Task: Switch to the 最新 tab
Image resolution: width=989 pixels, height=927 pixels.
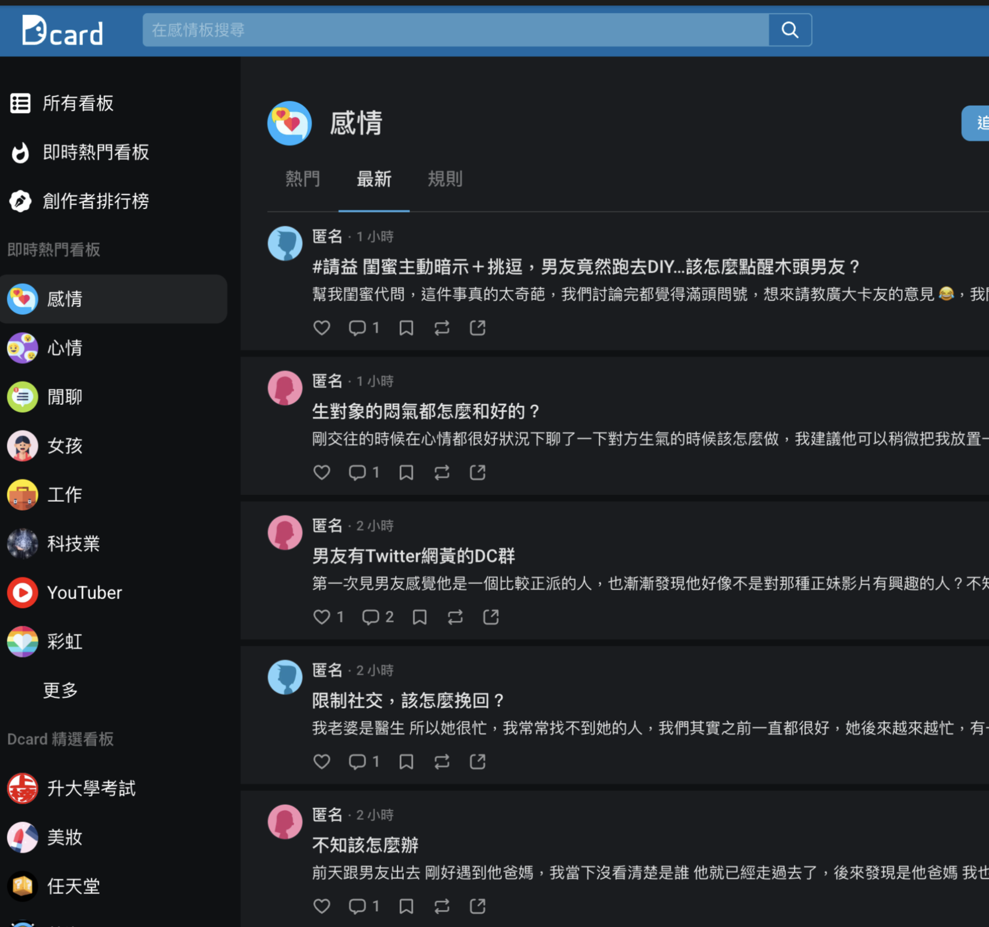Action: point(374,179)
